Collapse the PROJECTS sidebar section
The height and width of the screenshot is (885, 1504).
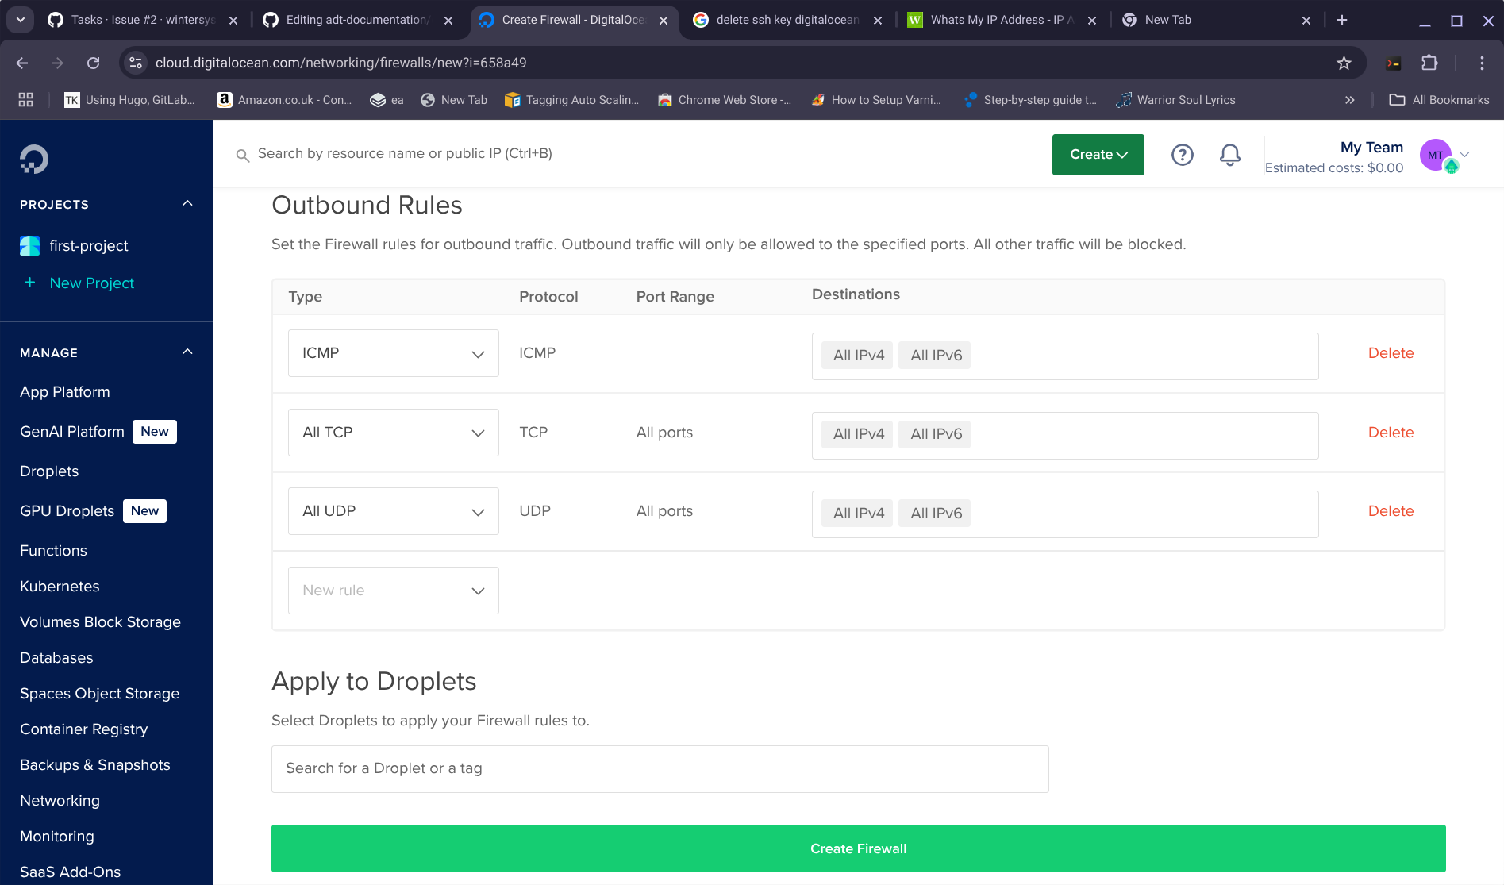[187, 204]
